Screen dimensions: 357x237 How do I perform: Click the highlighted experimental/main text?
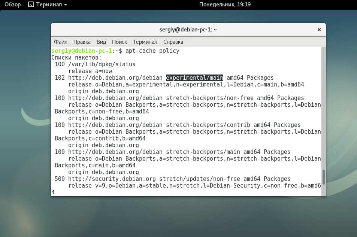pyautogui.click(x=194, y=78)
